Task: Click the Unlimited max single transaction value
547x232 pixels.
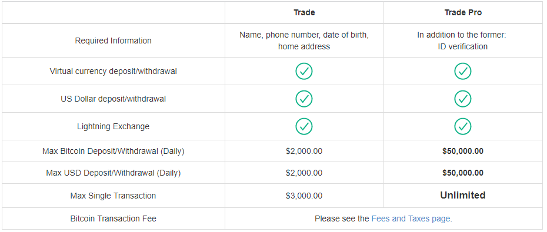Action: pyautogui.click(x=463, y=196)
